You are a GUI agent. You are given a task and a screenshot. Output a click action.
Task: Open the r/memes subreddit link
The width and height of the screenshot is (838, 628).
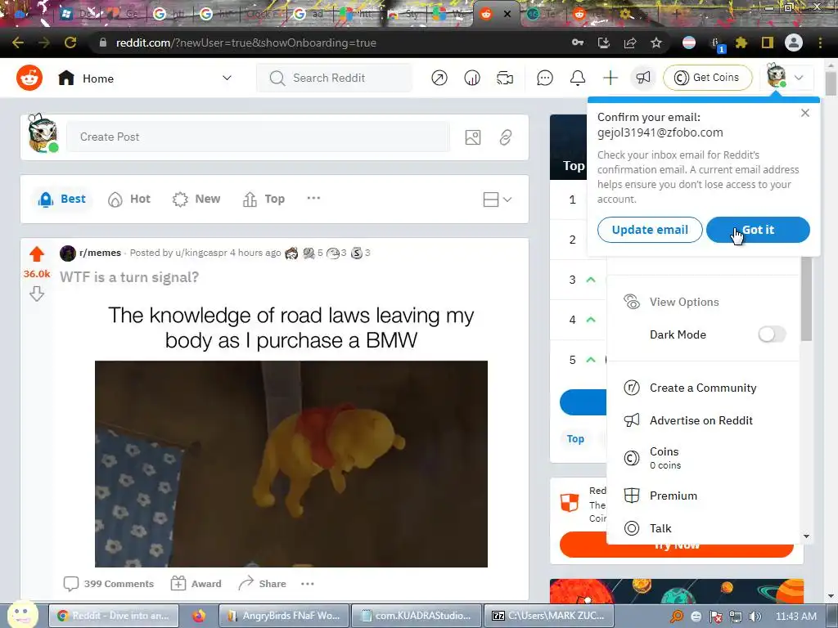(x=100, y=253)
